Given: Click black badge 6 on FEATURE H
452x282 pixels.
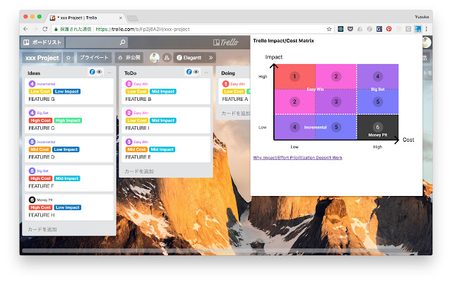Looking at the screenshot, I should [x=32, y=200].
